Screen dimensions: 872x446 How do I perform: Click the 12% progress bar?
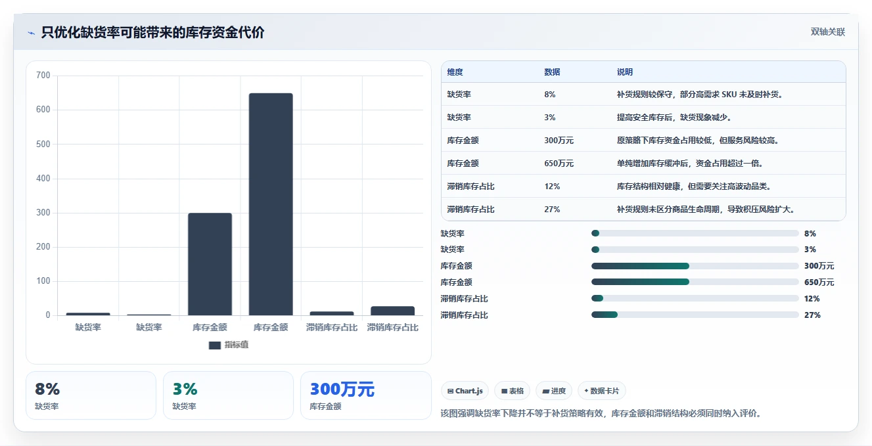[695, 298]
